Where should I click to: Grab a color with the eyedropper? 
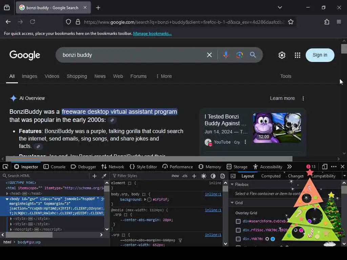(104, 176)
